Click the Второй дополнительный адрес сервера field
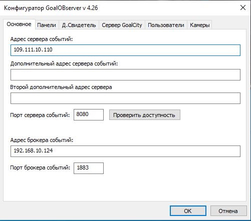 [x=125, y=98]
